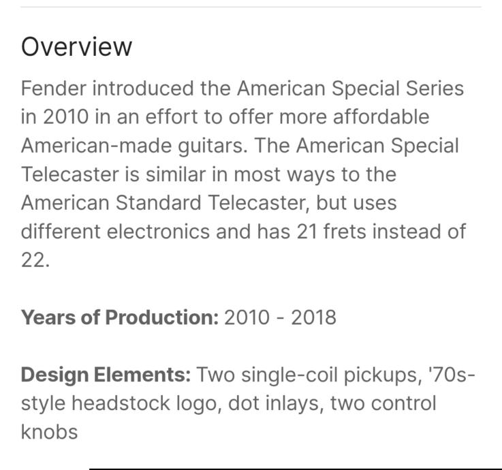Click the 'Design Elements:' label

pos(106,375)
